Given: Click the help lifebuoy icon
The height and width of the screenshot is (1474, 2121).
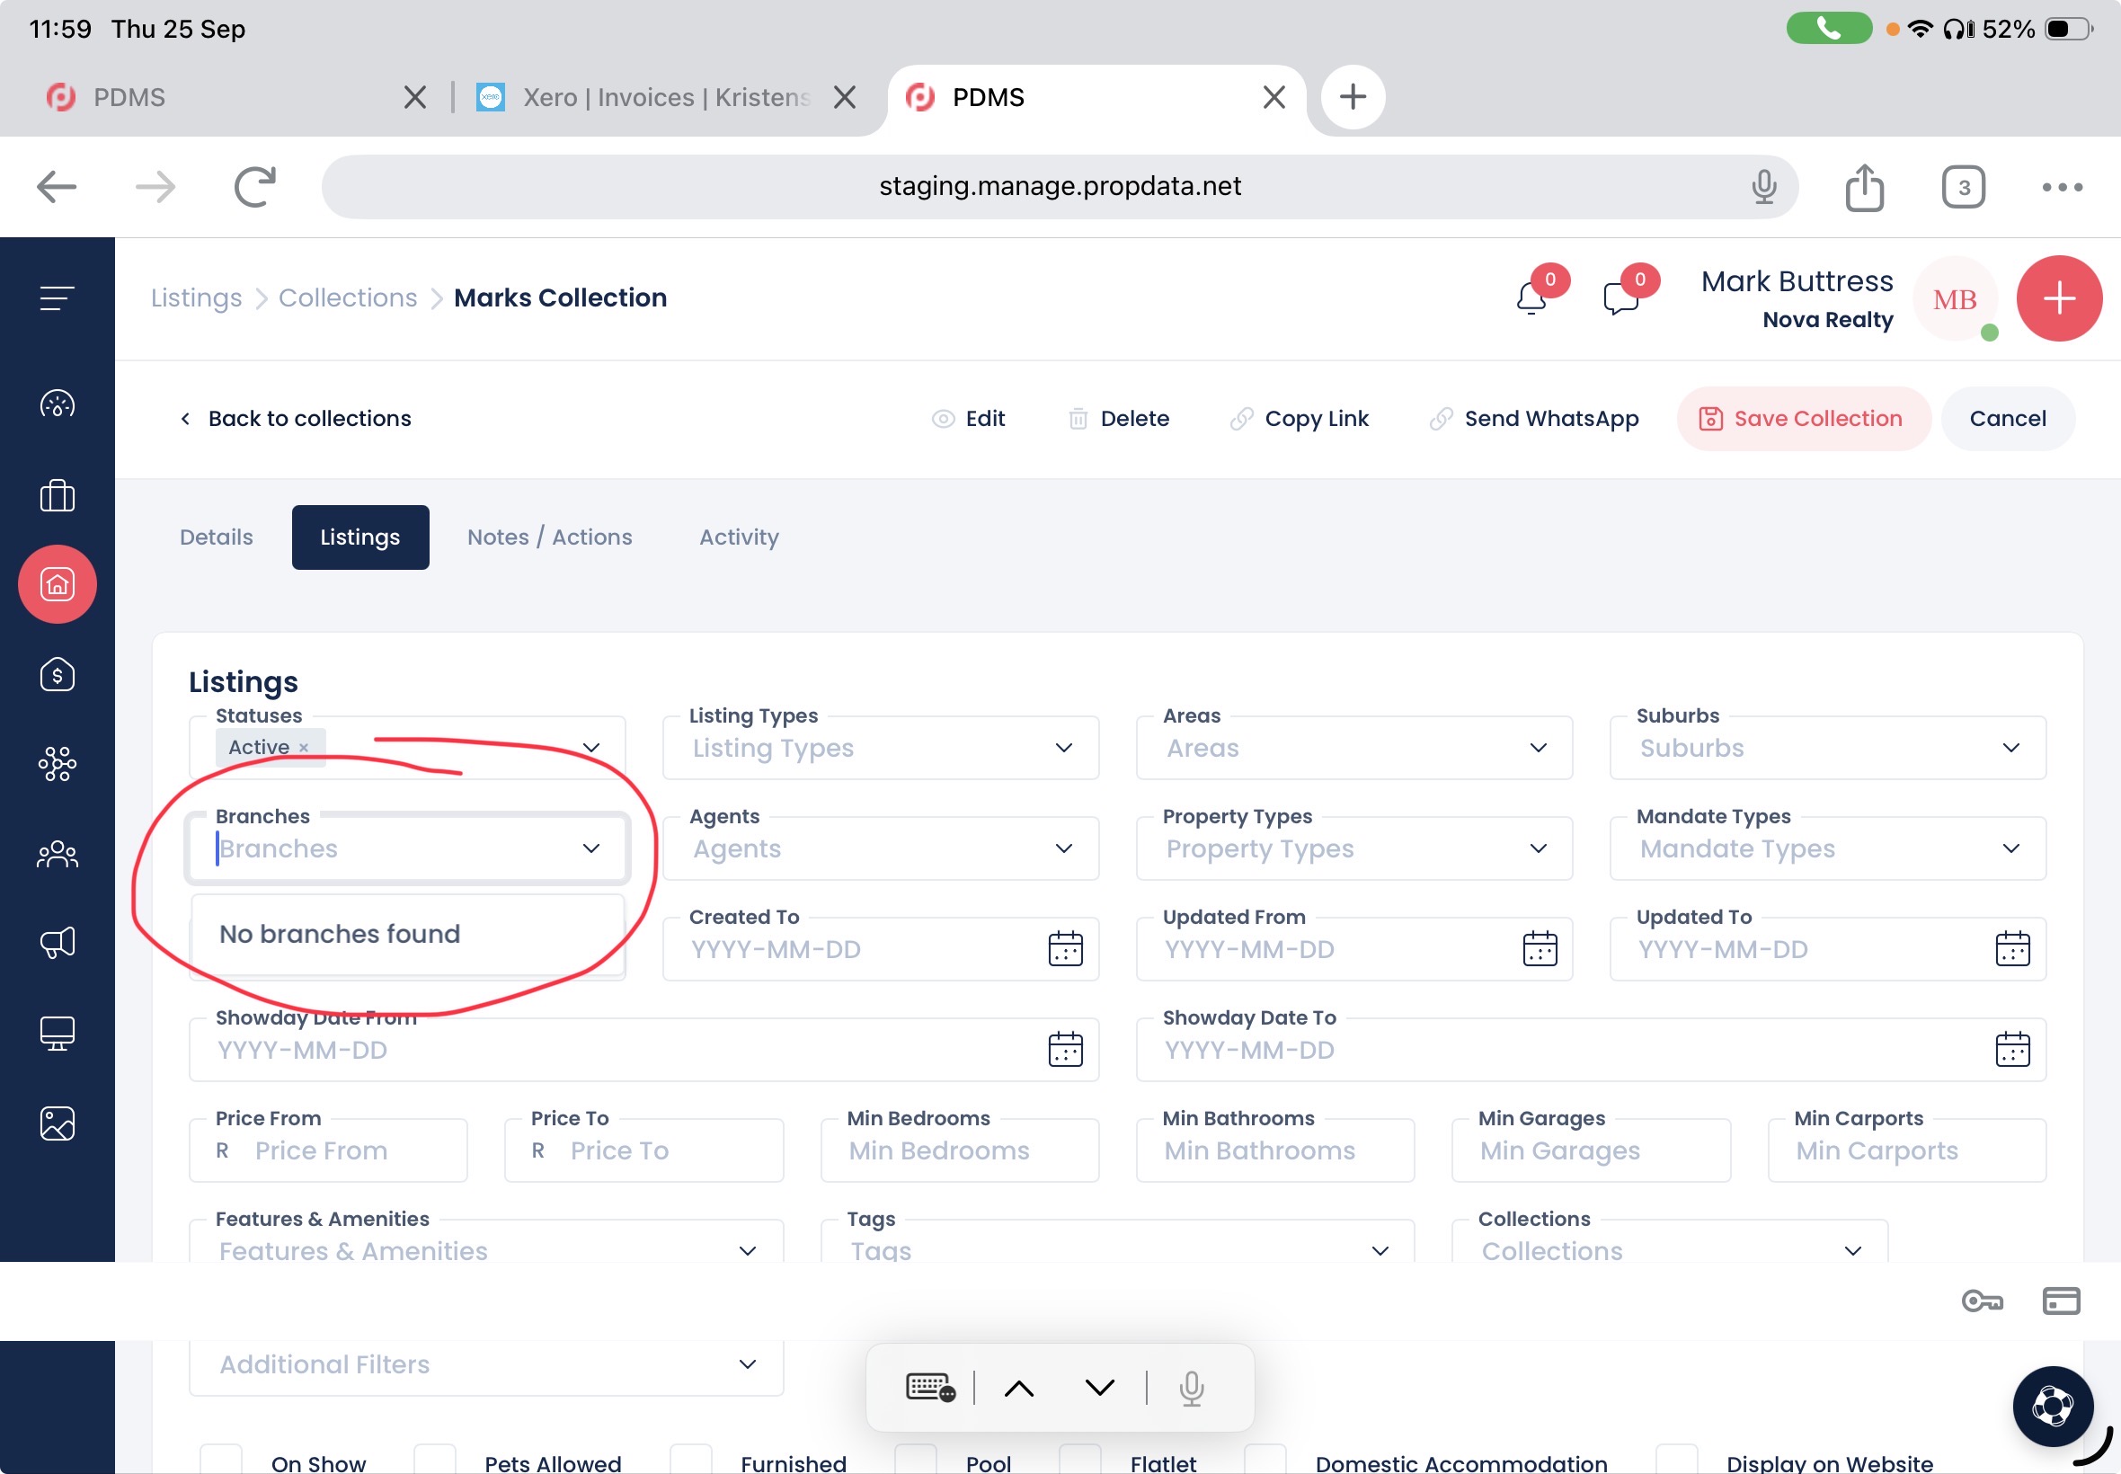Looking at the screenshot, I should point(2052,1406).
